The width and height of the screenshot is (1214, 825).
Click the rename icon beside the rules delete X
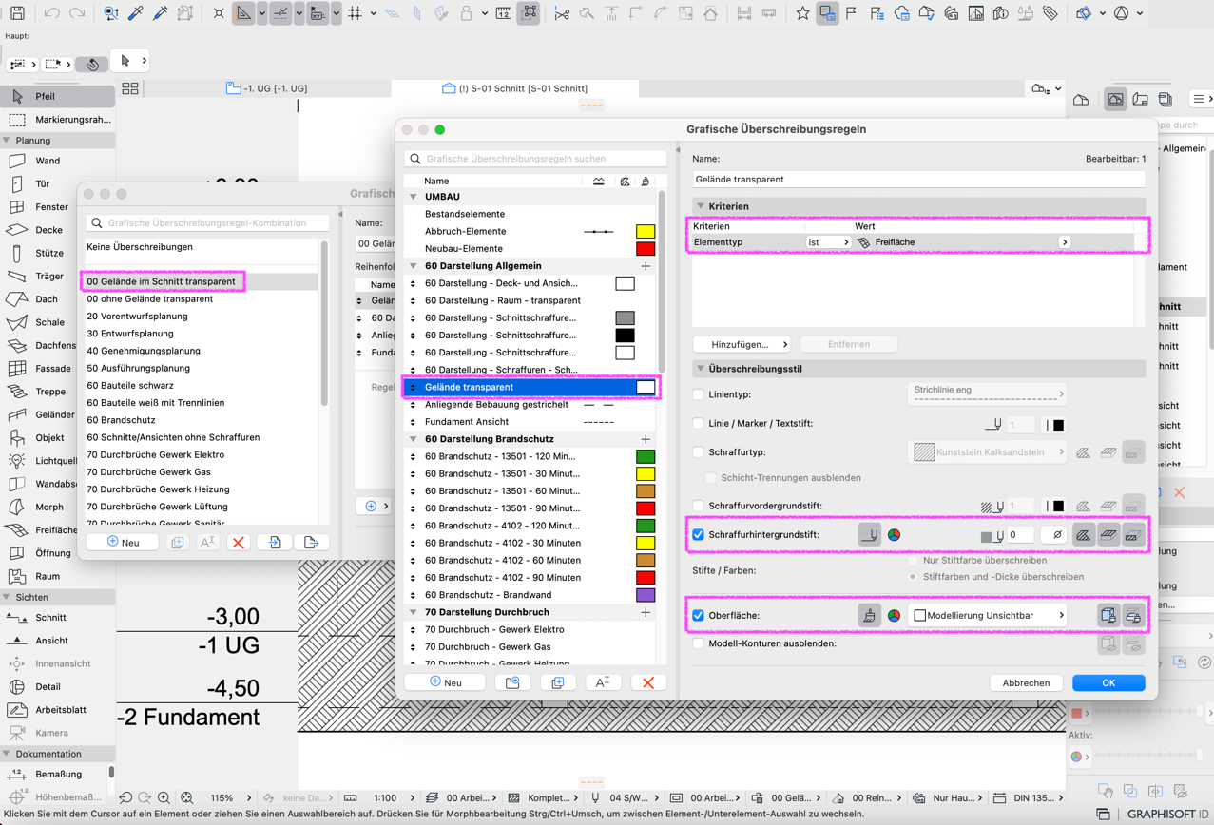tap(603, 682)
